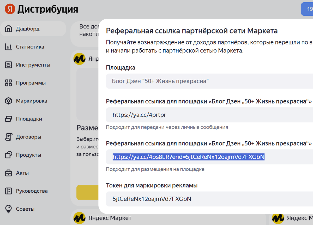Open Продукты menu item
The height and width of the screenshot is (225, 313).
point(28,155)
